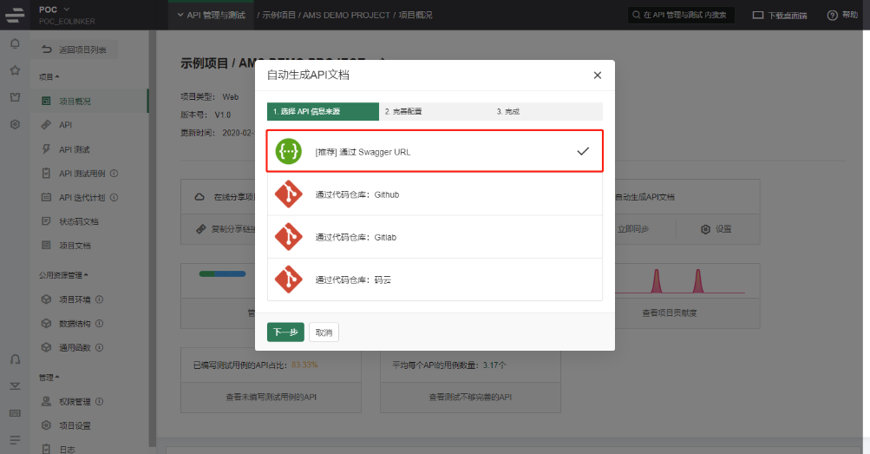870x454 pixels.
Task: Click info icon next to API 测试用例
Action: click(x=114, y=173)
